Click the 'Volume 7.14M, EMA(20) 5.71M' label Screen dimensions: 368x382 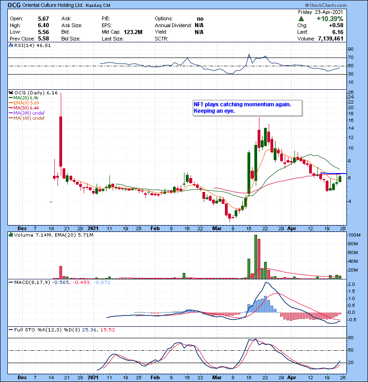pos(53,235)
